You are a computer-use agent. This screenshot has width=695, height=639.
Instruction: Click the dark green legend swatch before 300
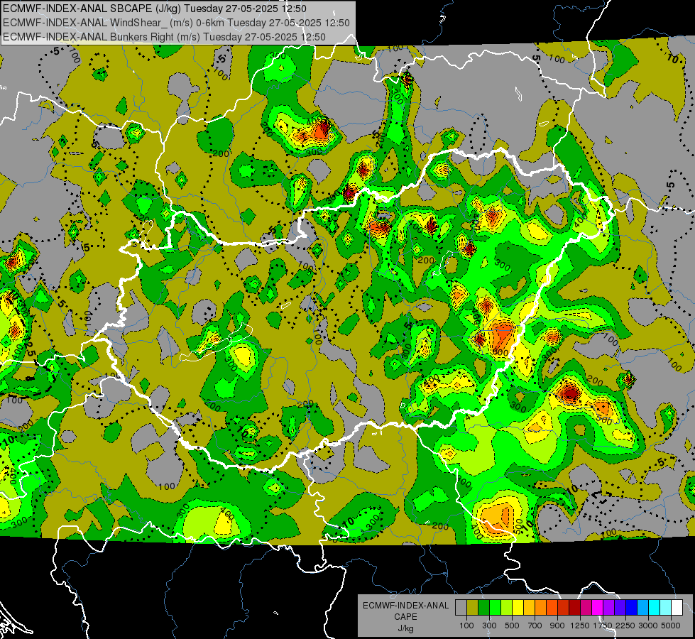pyautogui.click(x=483, y=608)
